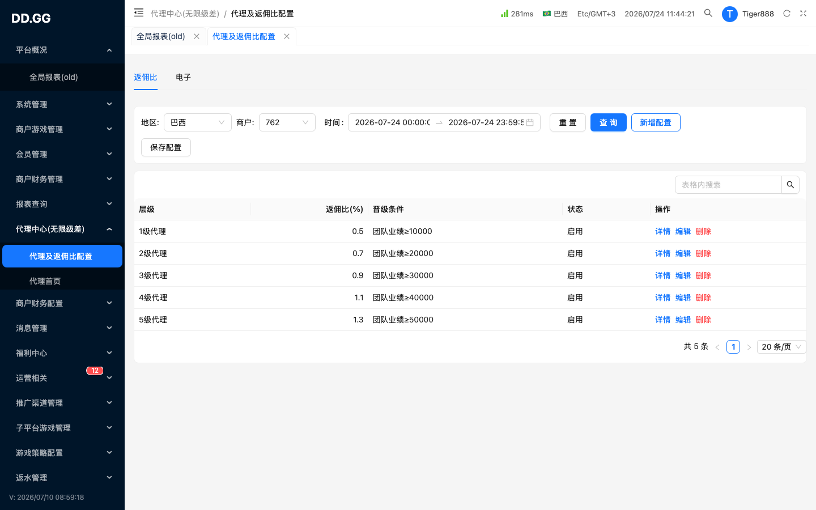Close the 全局报表(old) tab
816x510 pixels.
(197, 36)
